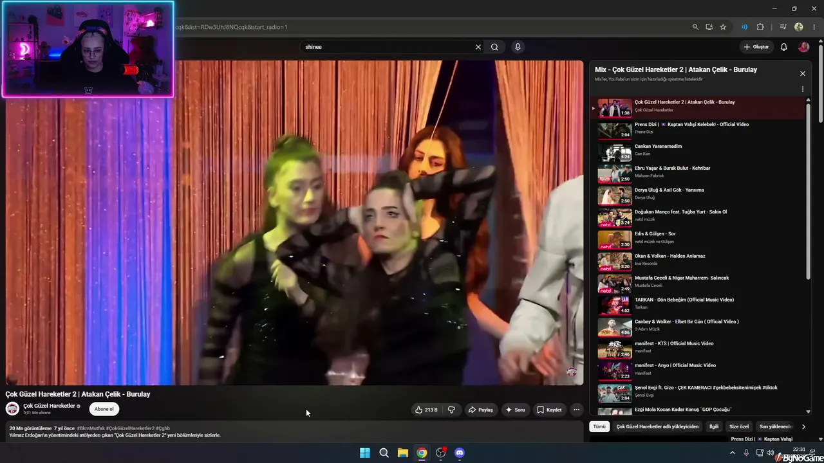Start voice search with the microphone icon

[x=517, y=47]
